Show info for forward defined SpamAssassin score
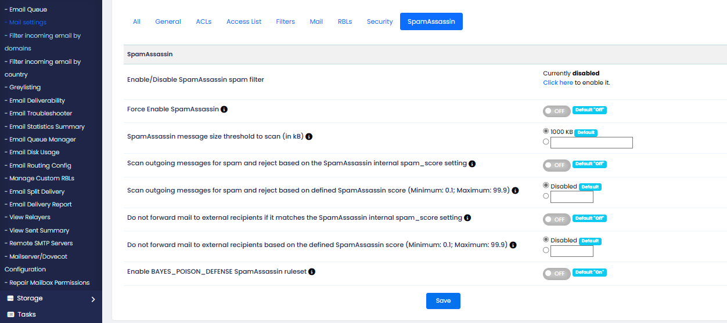The height and width of the screenshot is (323, 727). [x=513, y=245]
